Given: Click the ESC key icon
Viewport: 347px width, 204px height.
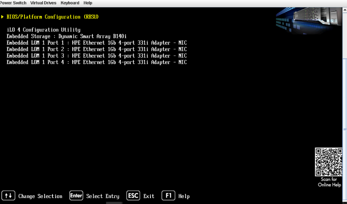Looking at the screenshot, I should coord(133,196).
